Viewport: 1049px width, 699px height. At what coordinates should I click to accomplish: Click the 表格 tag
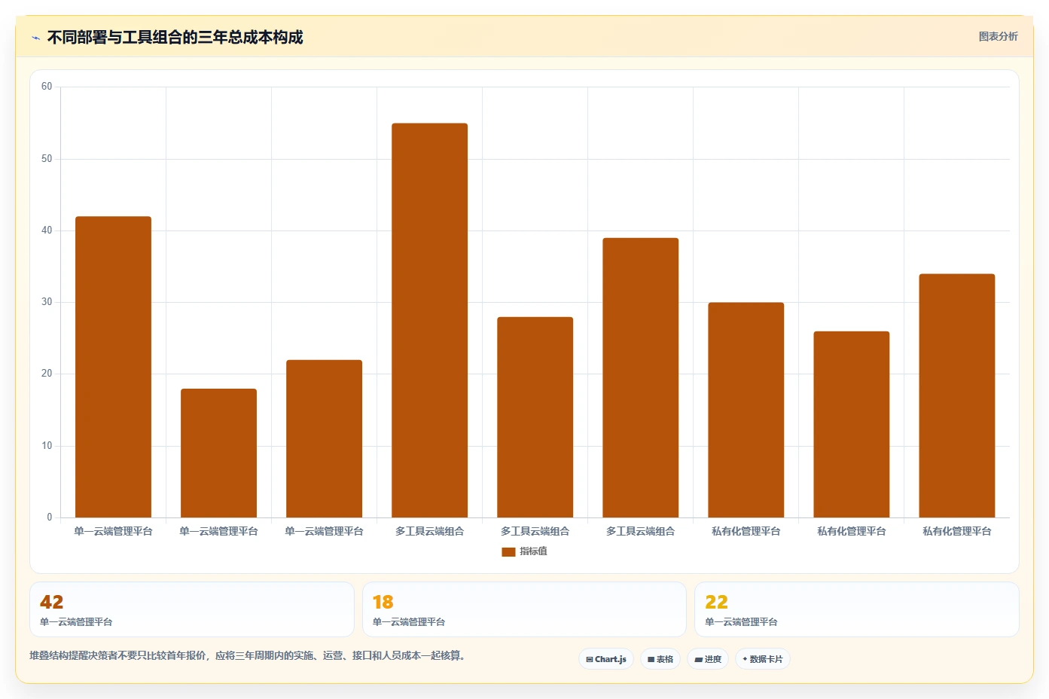coord(660,659)
